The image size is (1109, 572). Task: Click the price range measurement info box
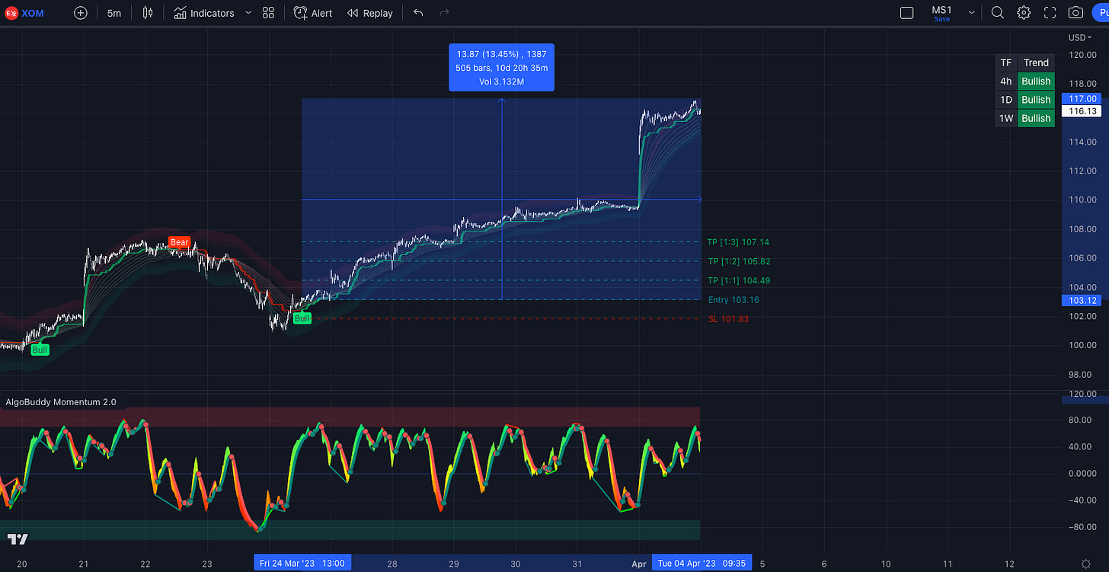(501, 67)
